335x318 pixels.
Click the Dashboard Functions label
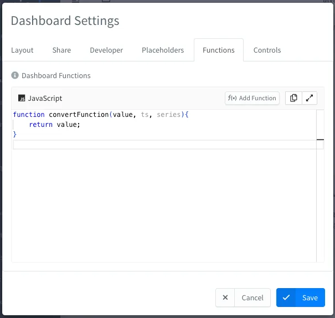point(56,75)
